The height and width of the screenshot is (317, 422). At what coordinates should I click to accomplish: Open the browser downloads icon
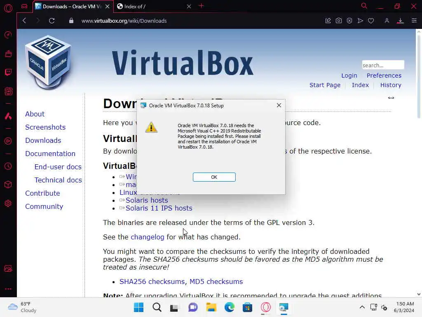point(400,21)
